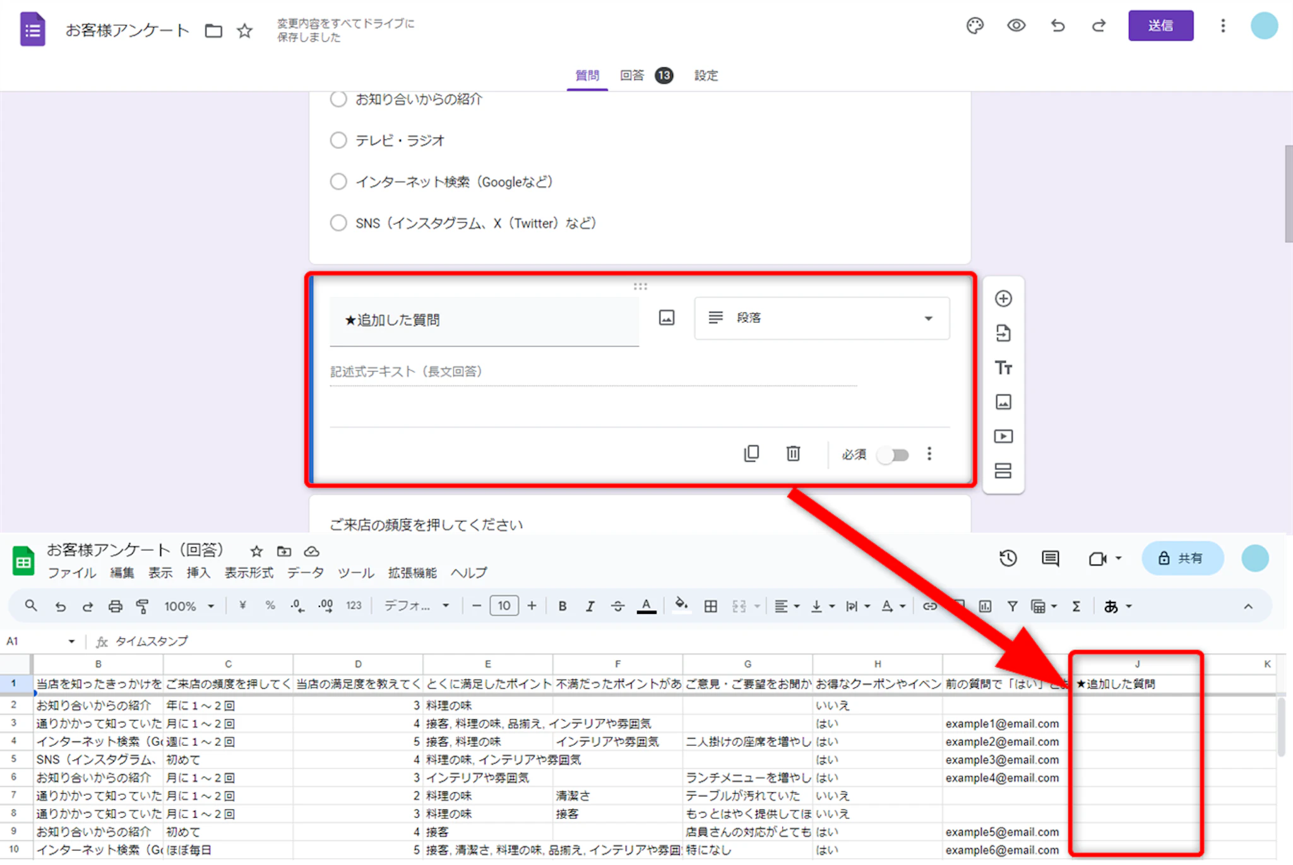This screenshot has height=865, width=1293.
Task: Switch to the 回答 tab
Action: pyautogui.click(x=633, y=76)
